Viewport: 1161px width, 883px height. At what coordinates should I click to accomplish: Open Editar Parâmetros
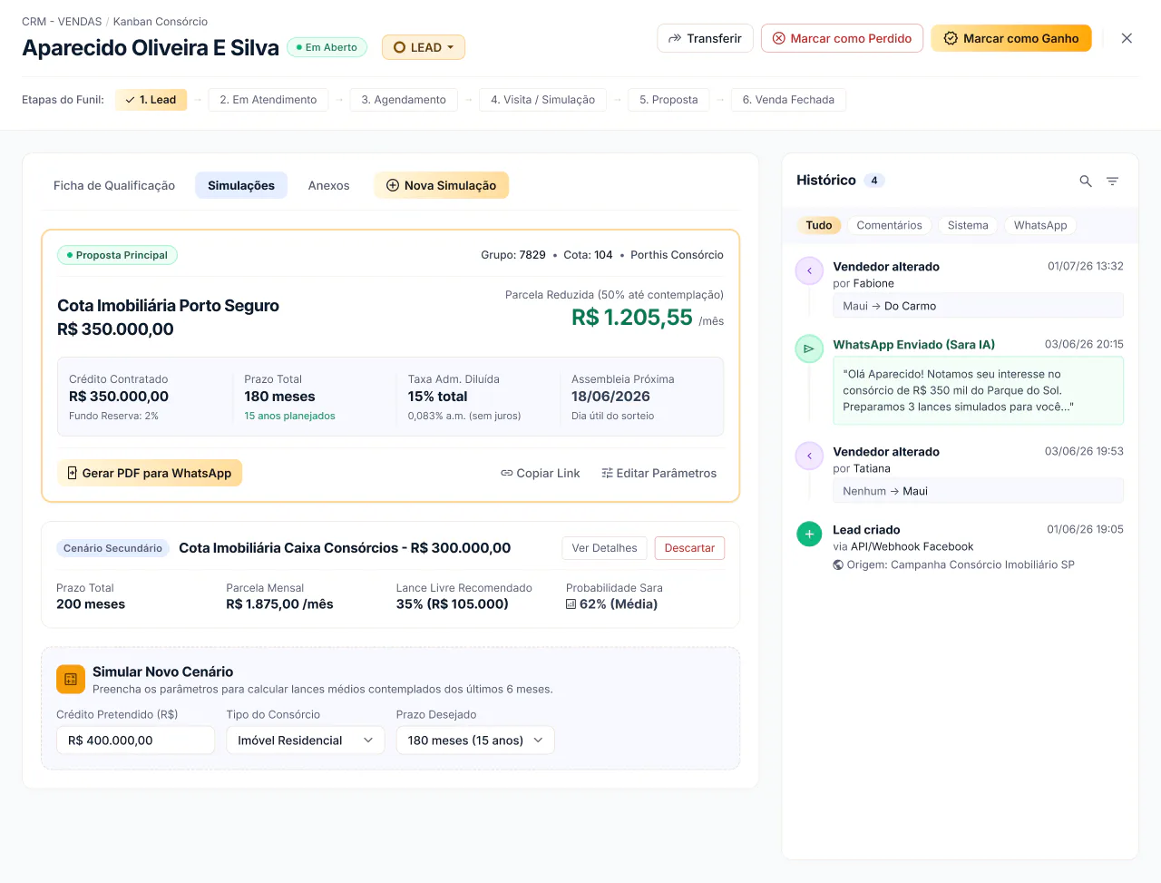coord(659,473)
